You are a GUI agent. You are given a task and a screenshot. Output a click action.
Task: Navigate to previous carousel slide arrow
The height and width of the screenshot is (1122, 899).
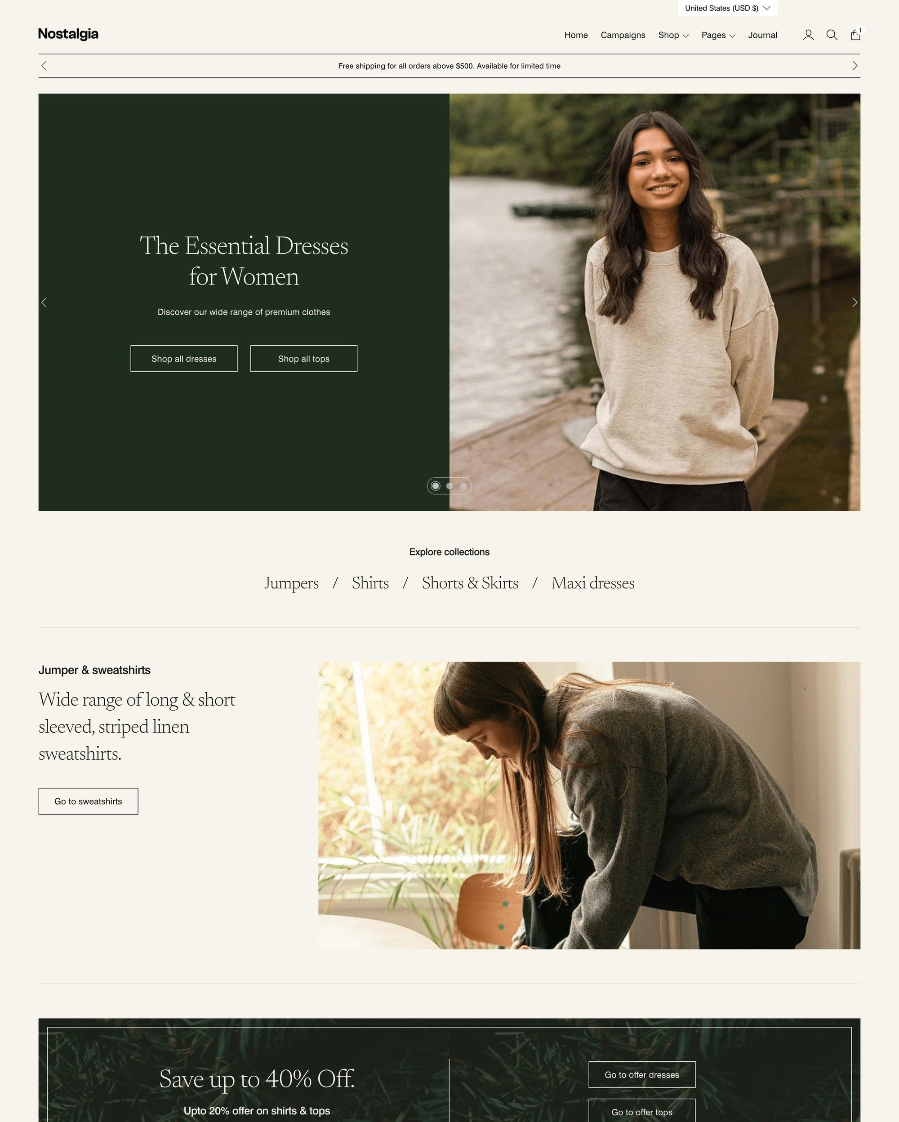(44, 302)
